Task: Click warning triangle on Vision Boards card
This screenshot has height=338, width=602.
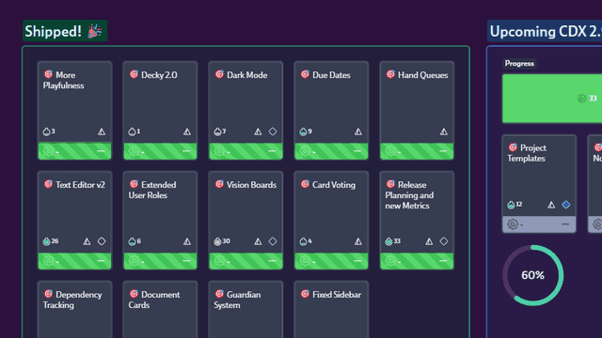Action: [258, 241]
